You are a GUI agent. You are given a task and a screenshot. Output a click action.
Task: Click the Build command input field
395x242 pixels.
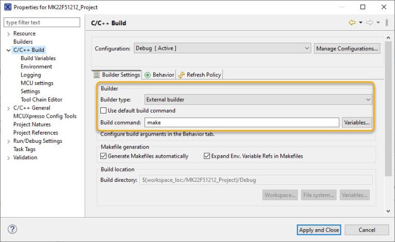[242, 122]
